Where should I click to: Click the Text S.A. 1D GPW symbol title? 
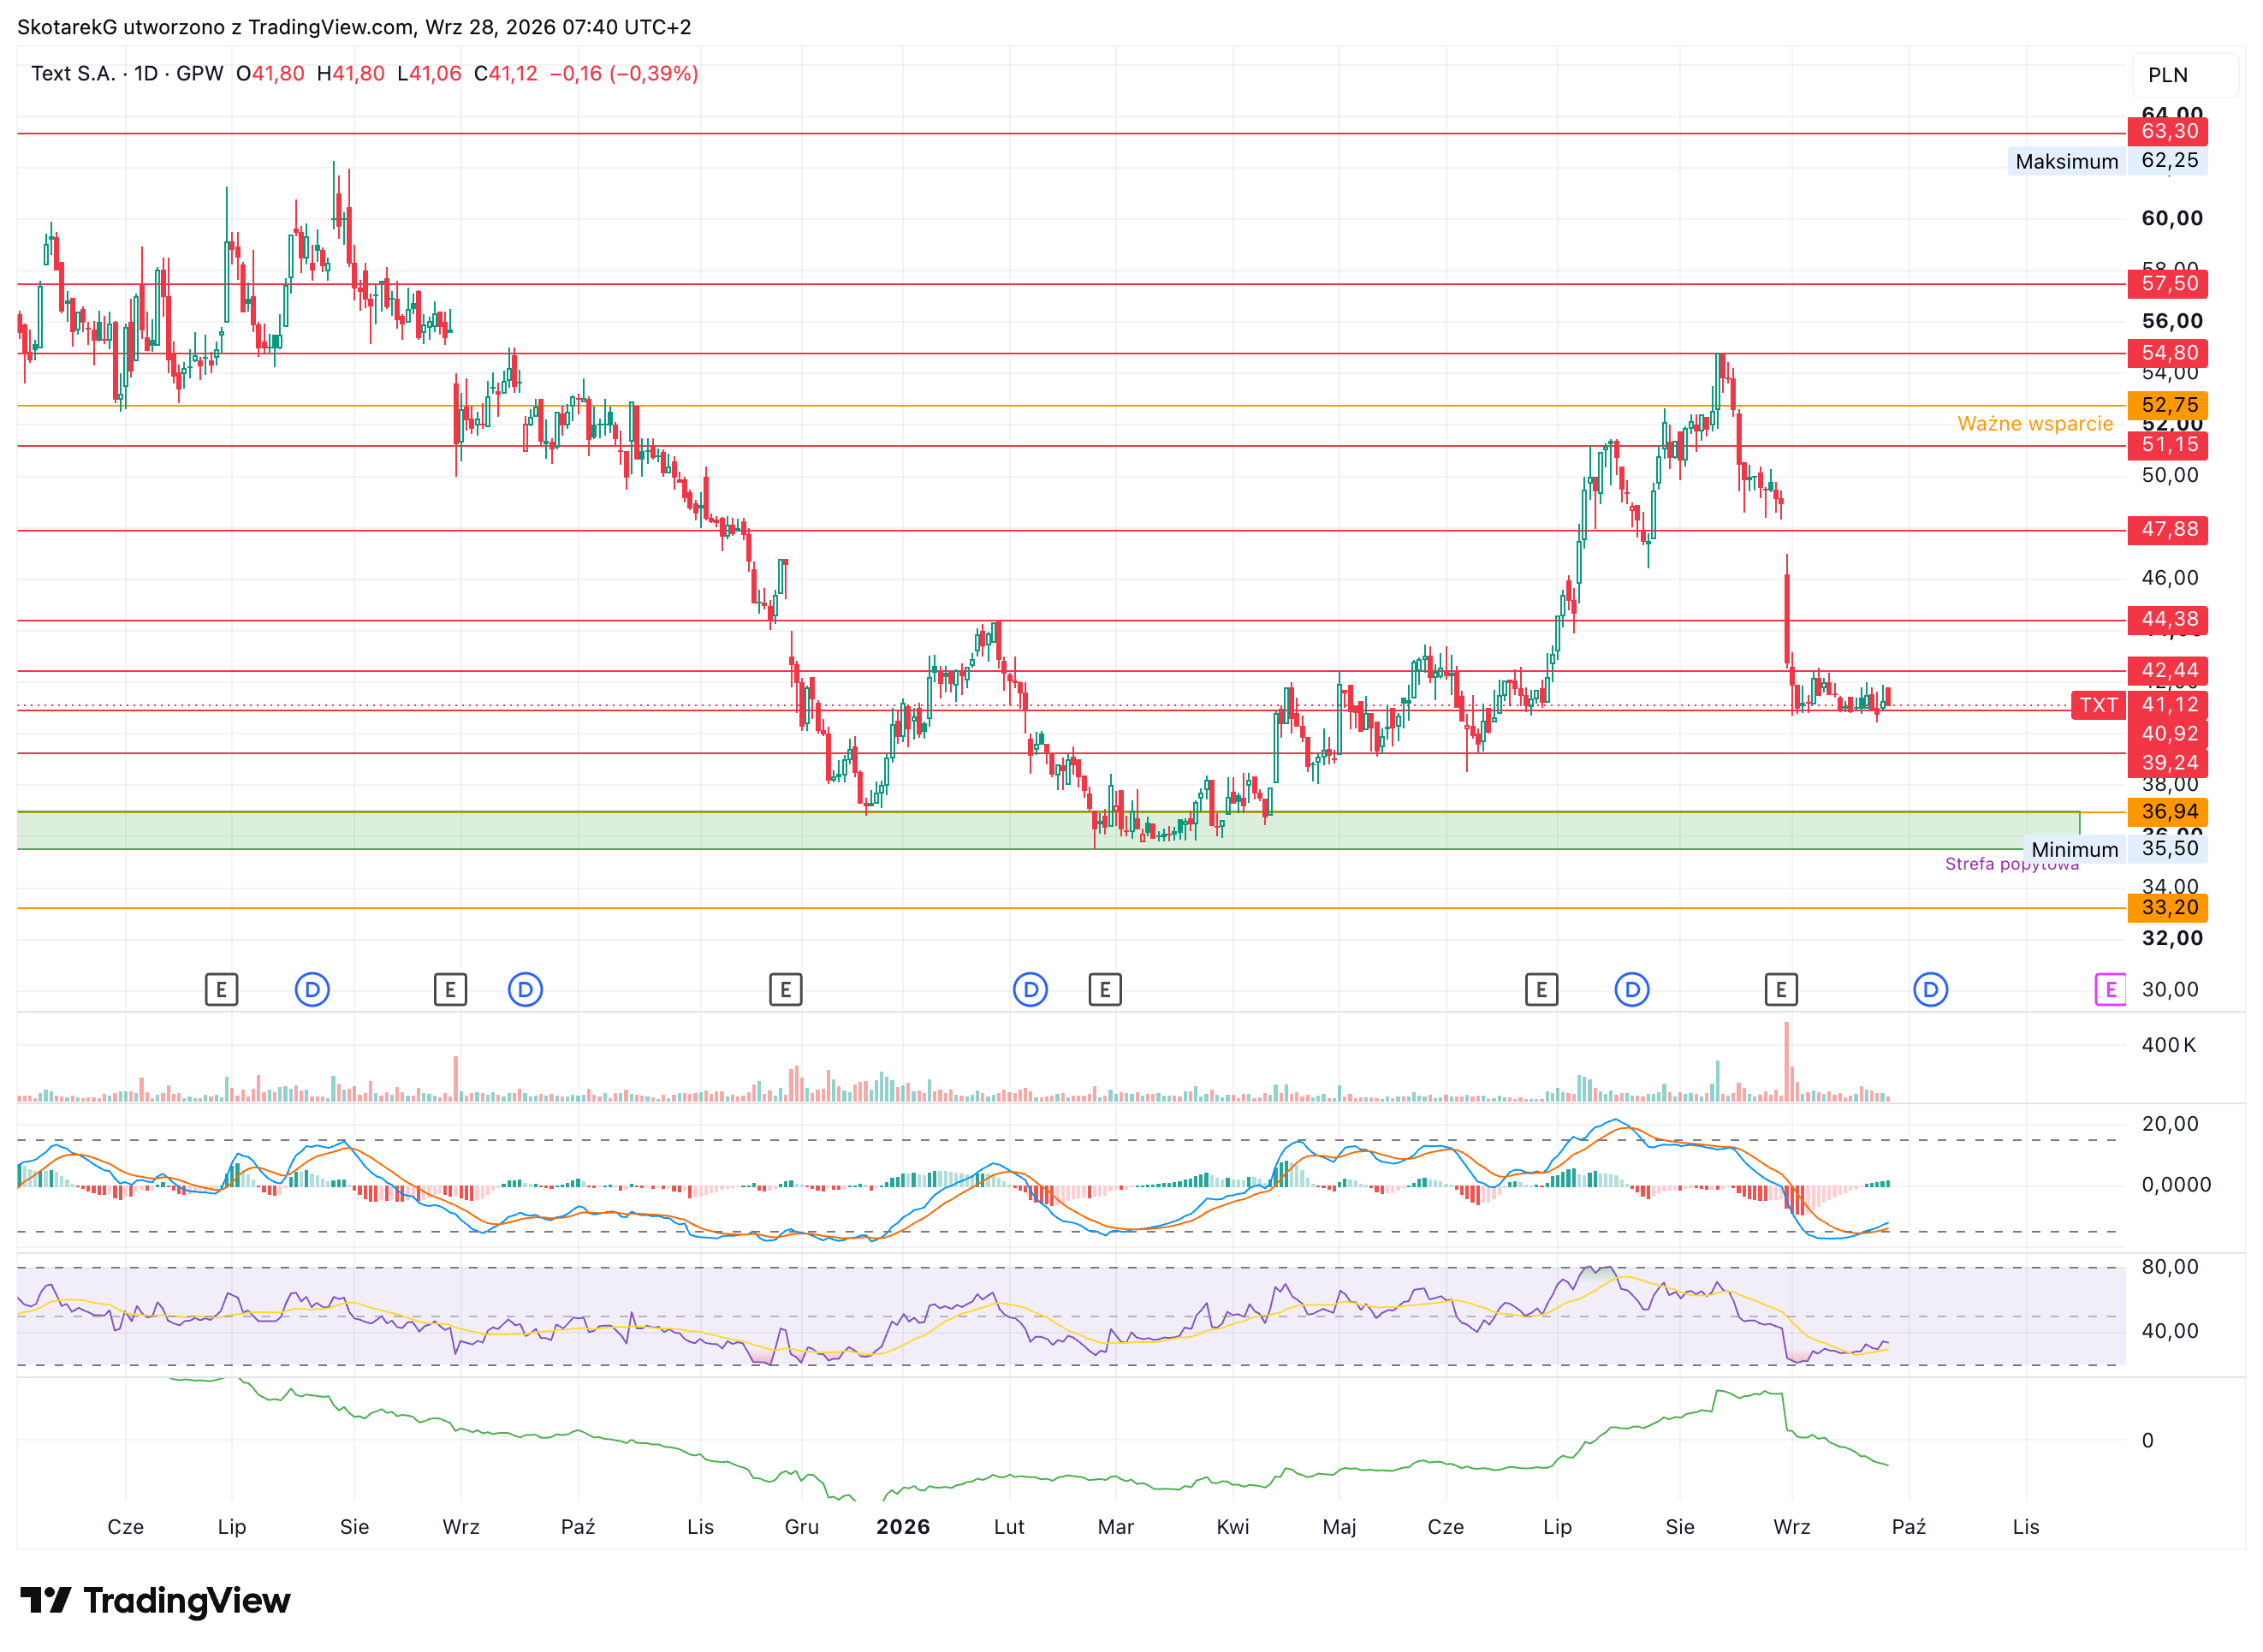click(x=127, y=74)
